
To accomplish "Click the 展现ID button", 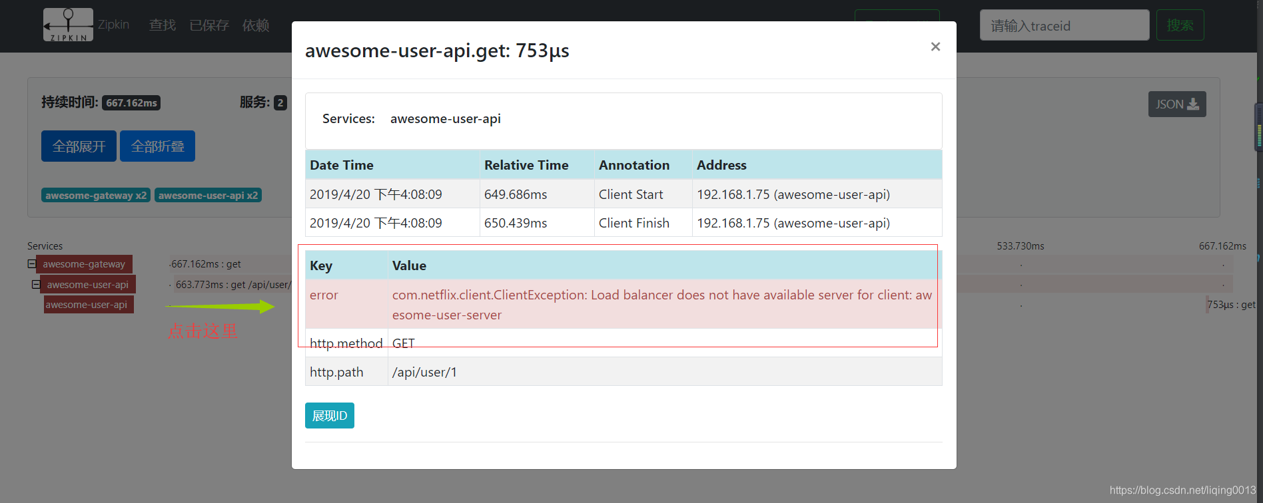I will (x=330, y=415).
